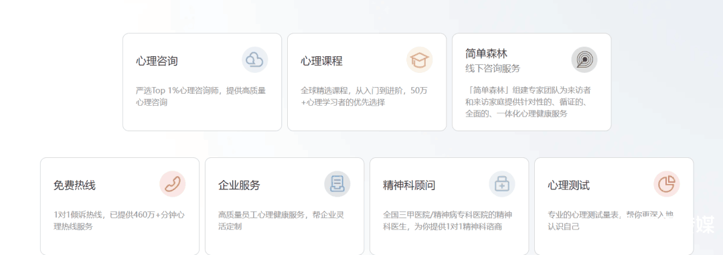
Task: Click description starting 高质量员工心理健康服务
Action: pos(281,220)
